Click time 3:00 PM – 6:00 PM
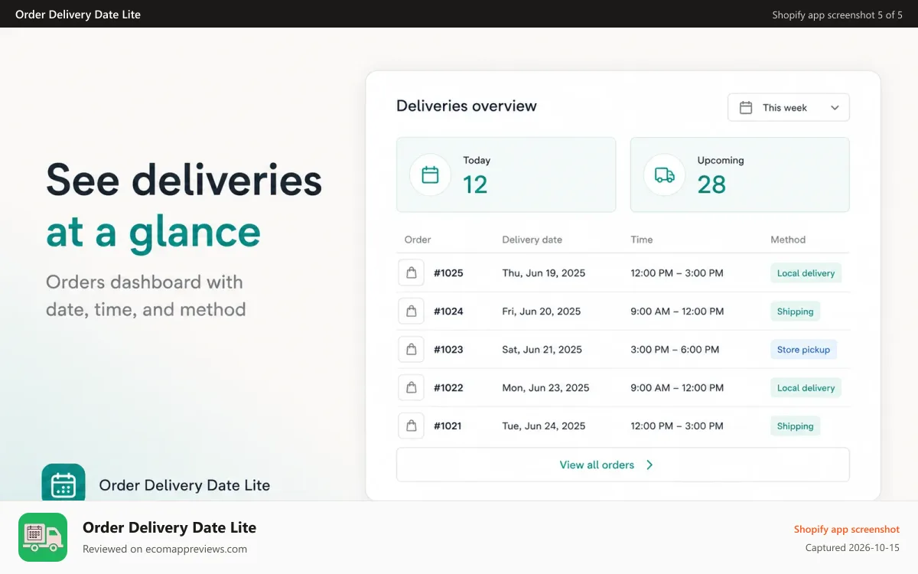Viewport: 918px width, 574px height. tap(675, 350)
